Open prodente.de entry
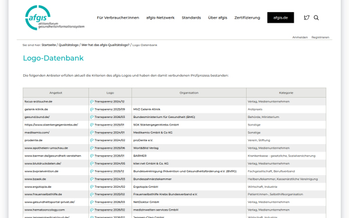Viewport: 349px width, 218px height. coord(33,140)
